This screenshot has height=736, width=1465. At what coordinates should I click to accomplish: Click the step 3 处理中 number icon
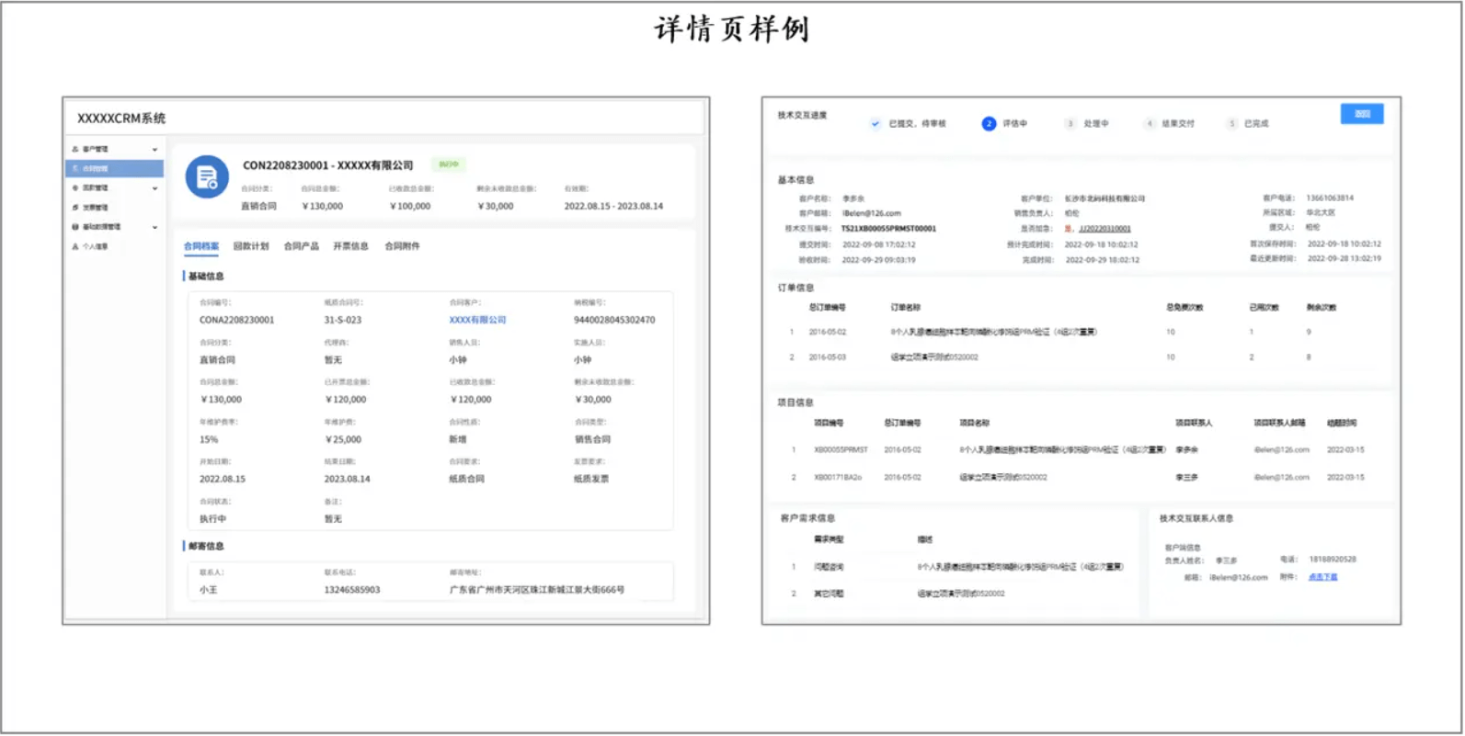coord(1070,123)
